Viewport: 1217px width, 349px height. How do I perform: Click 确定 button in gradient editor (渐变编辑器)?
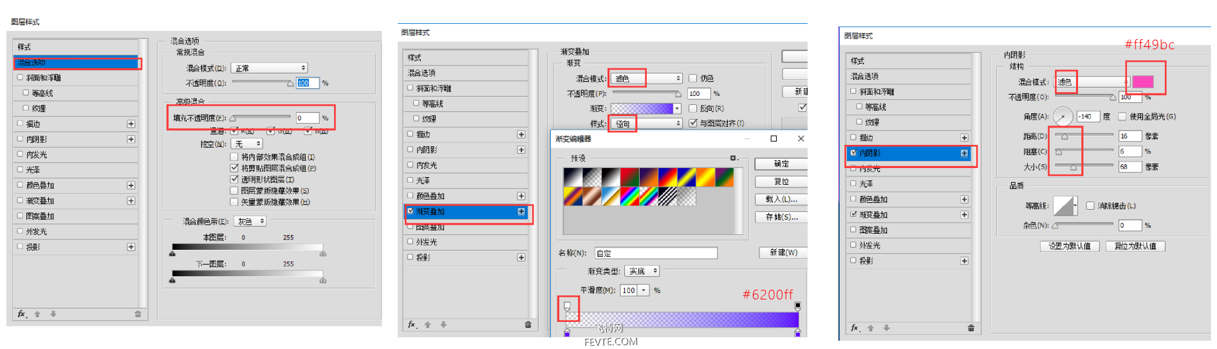pos(781,164)
